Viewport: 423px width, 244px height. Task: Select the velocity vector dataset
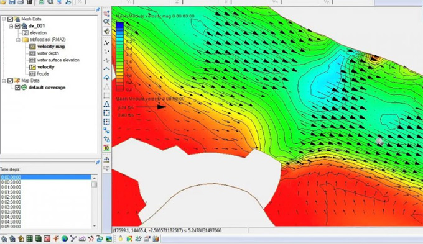(46, 67)
